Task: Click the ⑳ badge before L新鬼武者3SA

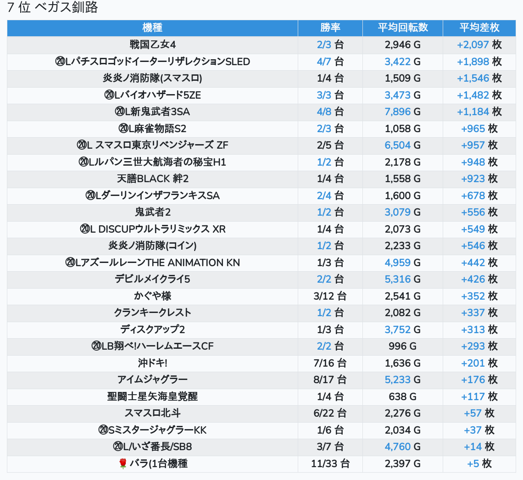Action: click(x=119, y=112)
